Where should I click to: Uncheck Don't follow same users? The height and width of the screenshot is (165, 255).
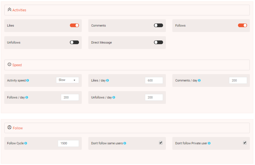pos(161,143)
